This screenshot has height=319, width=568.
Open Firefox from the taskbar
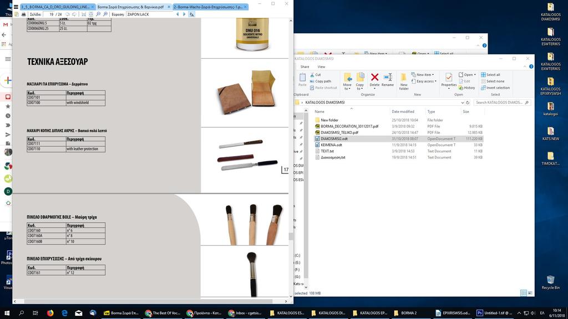50,313
